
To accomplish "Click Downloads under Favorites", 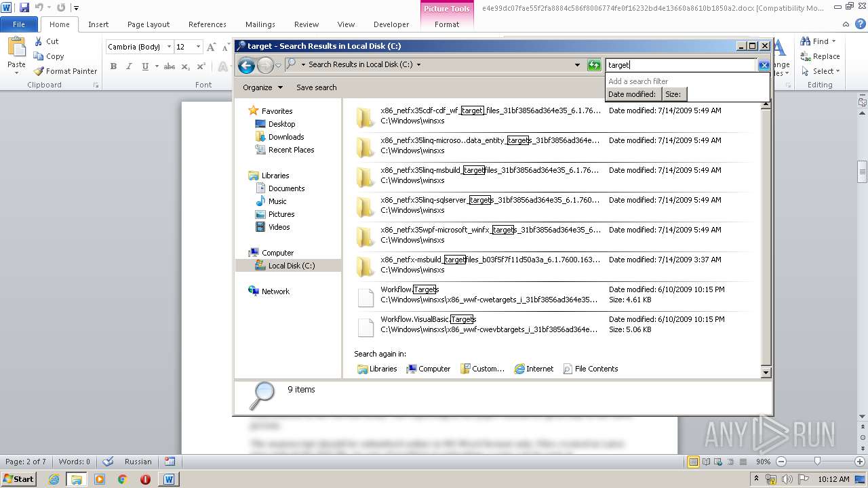I will click(286, 137).
